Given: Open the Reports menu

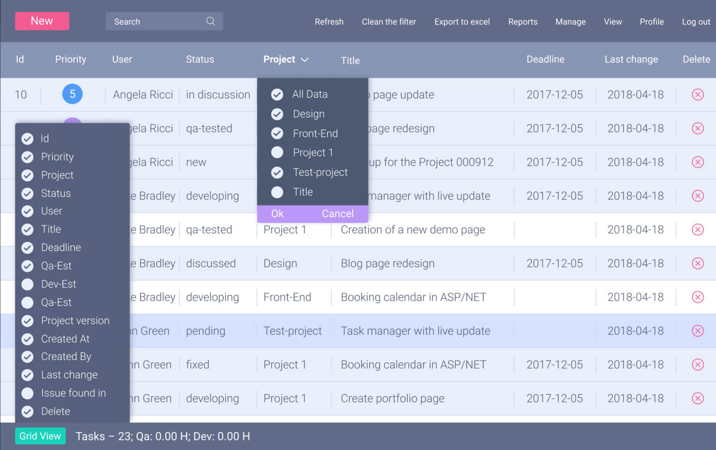Looking at the screenshot, I should [x=522, y=21].
